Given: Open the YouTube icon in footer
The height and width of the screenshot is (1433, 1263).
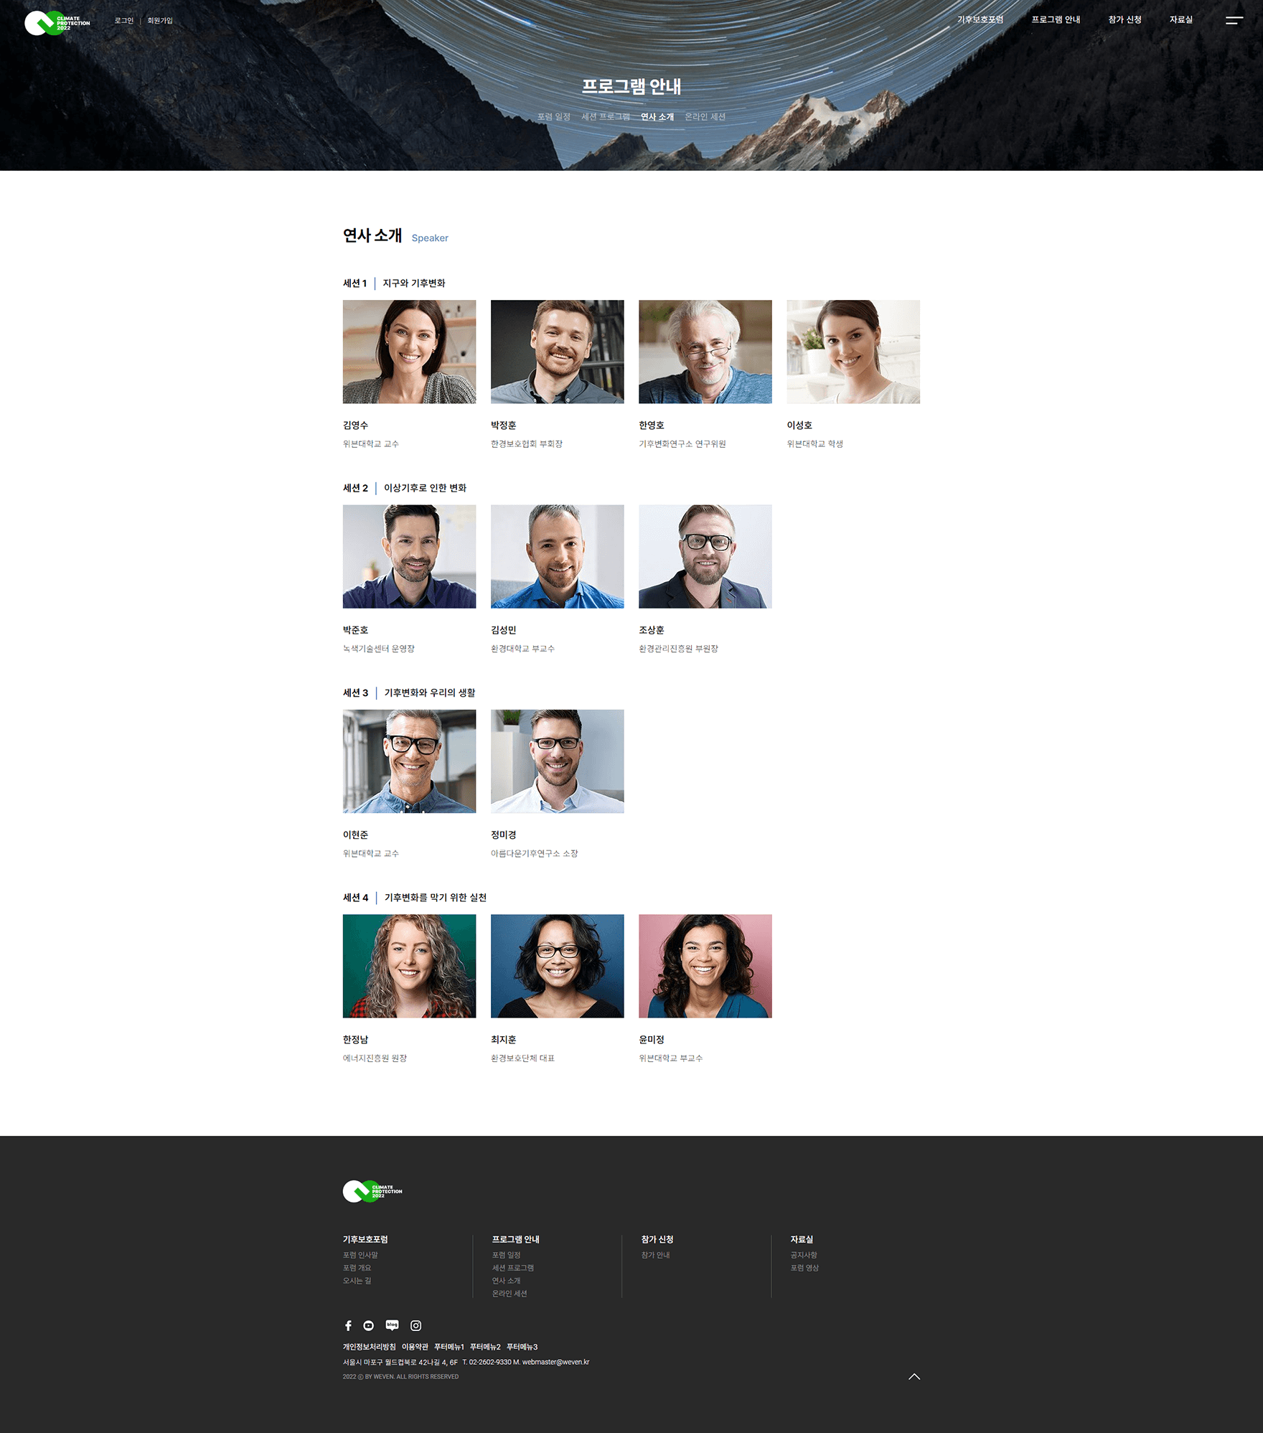Looking at the screenshot, I should (368, 1325).
